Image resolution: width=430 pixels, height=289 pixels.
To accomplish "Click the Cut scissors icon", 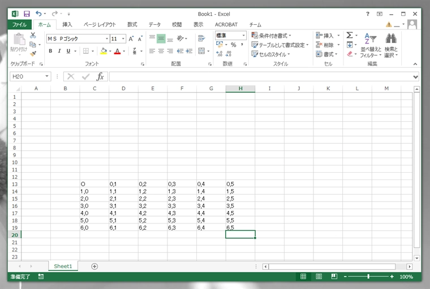I will coord(33,36).
